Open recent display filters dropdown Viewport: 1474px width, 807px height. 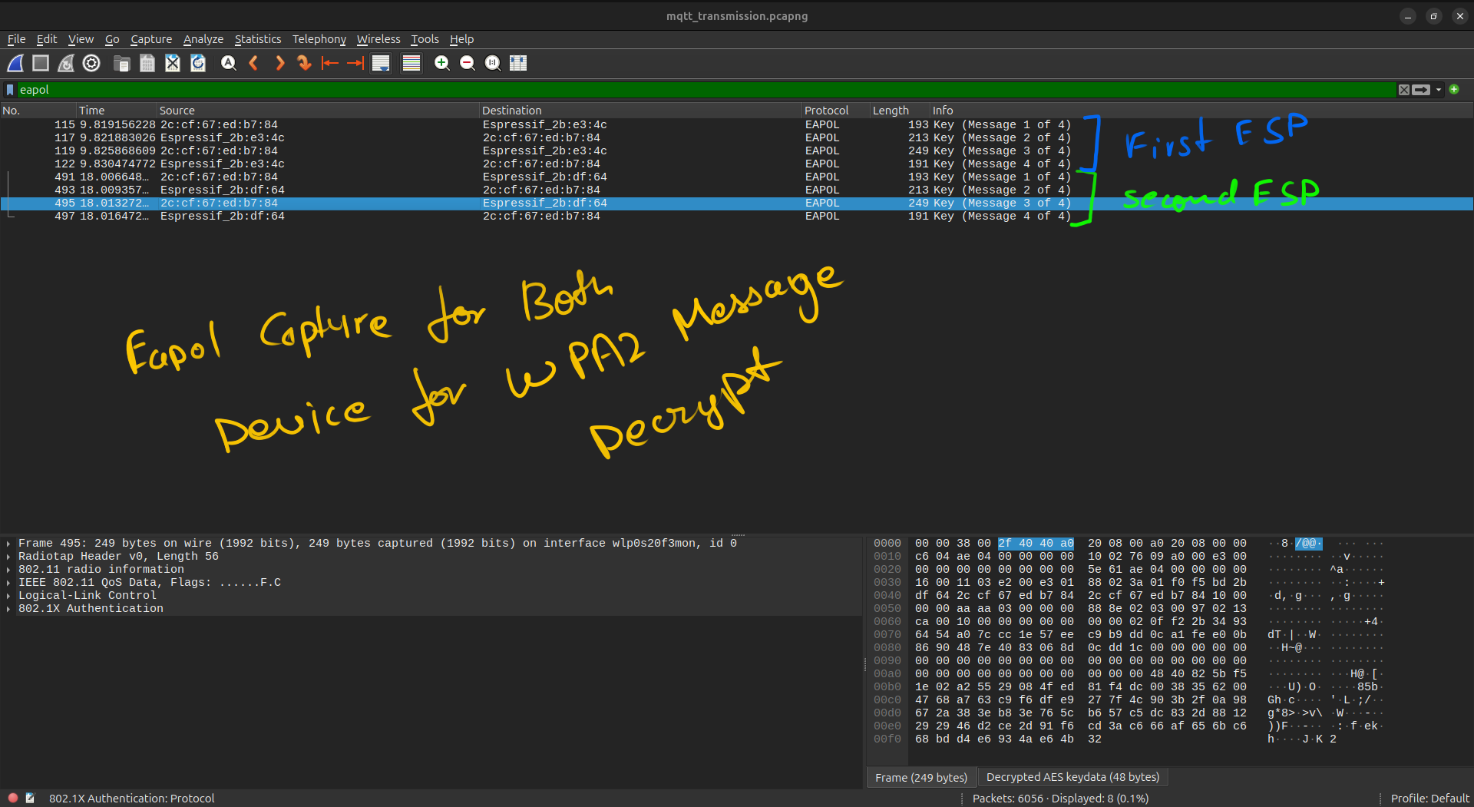pyautogui.click(x=1439, y=90)
